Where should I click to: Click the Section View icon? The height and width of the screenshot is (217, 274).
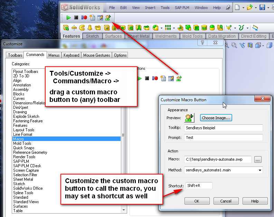pos(250,45)
